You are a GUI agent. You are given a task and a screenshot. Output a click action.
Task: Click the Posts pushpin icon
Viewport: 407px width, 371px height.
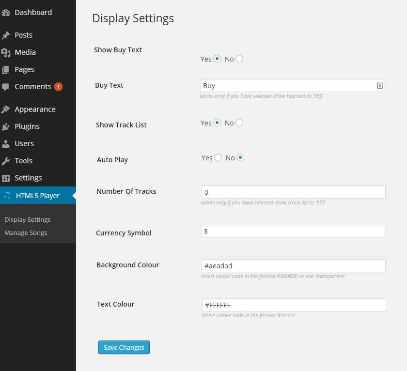click(5, 35)
